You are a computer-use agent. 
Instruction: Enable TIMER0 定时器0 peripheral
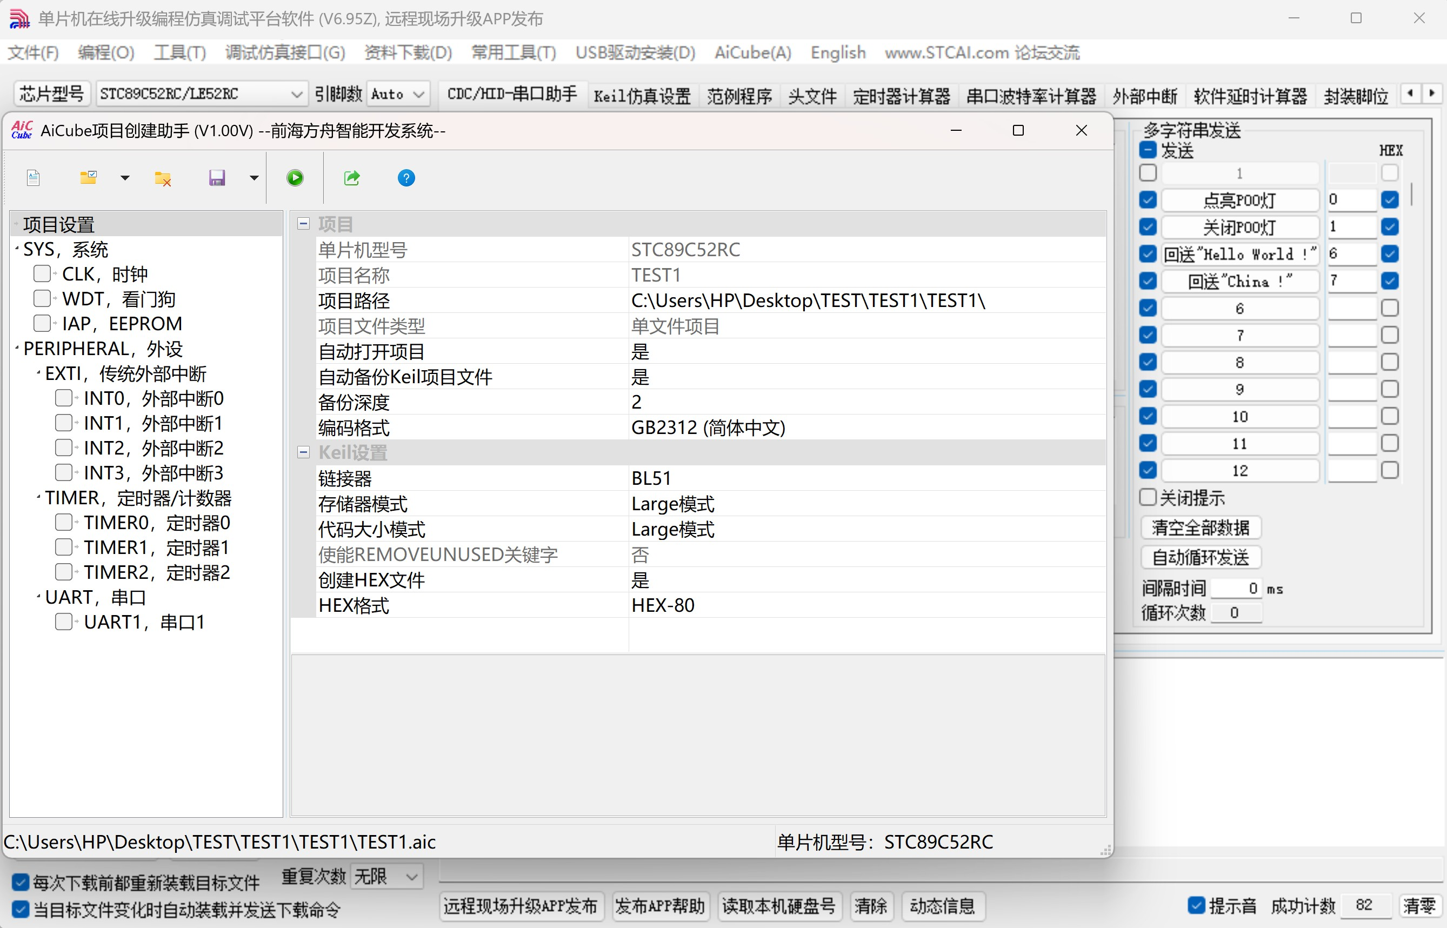[63, 522]
